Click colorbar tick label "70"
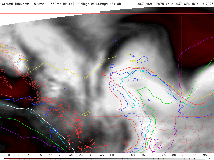Screen dimensions: 214x160 click(153, 155)
